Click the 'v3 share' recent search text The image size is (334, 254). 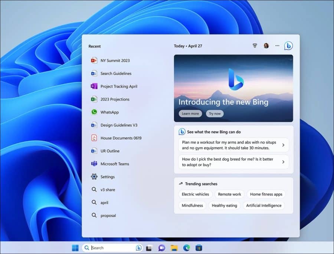108,190
